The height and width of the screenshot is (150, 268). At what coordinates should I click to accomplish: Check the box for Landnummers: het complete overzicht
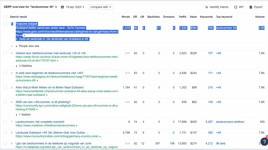click(x=5, y=122)
